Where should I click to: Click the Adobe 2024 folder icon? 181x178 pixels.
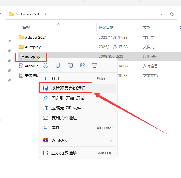[21, 37]
